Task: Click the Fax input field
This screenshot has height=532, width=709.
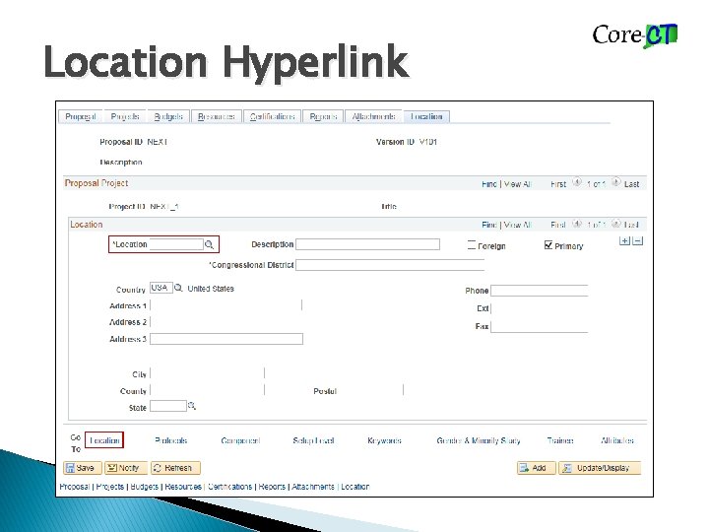Action: [x=539, y=326]
